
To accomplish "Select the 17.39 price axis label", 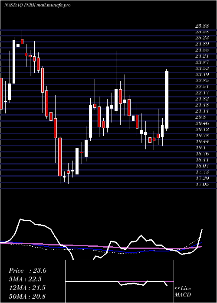I will pyautogui.click(x=202, y=178).
